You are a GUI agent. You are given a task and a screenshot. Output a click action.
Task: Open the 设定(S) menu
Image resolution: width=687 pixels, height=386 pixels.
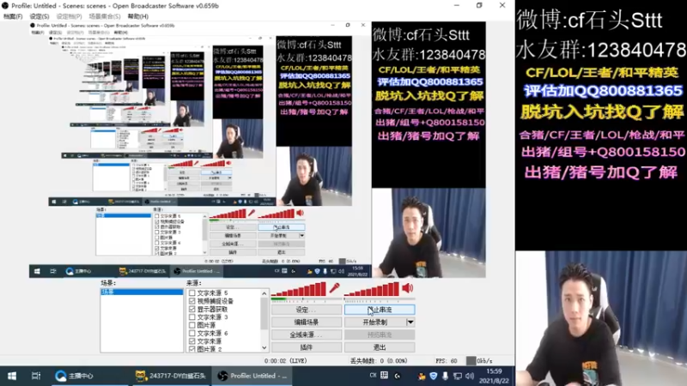coord(39,16)
